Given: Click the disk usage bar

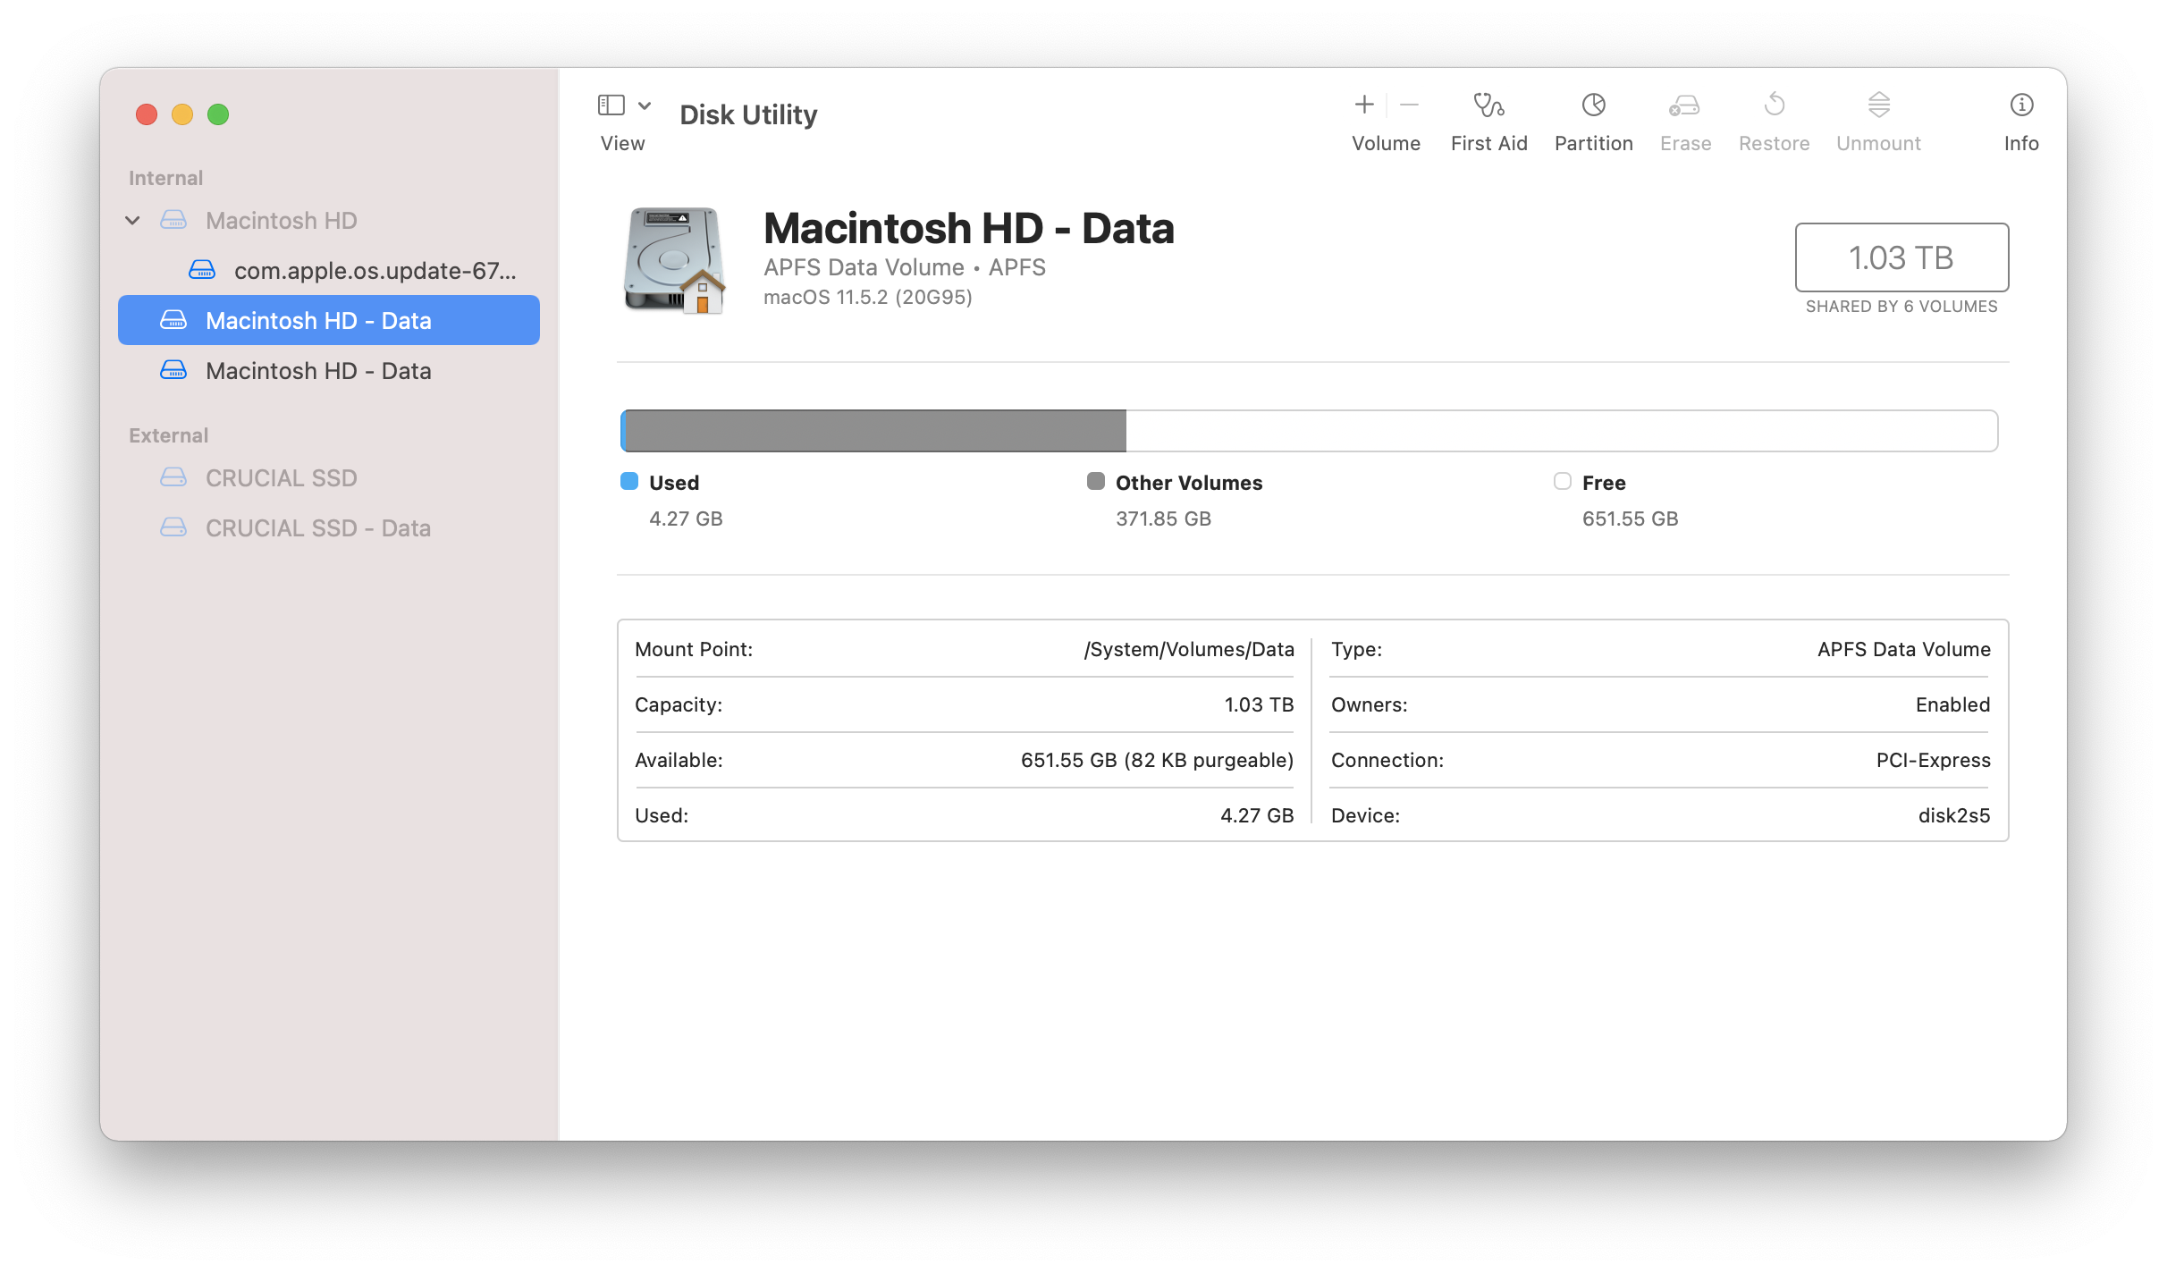Looking at the screenshot, I should tap(1309, 431).
